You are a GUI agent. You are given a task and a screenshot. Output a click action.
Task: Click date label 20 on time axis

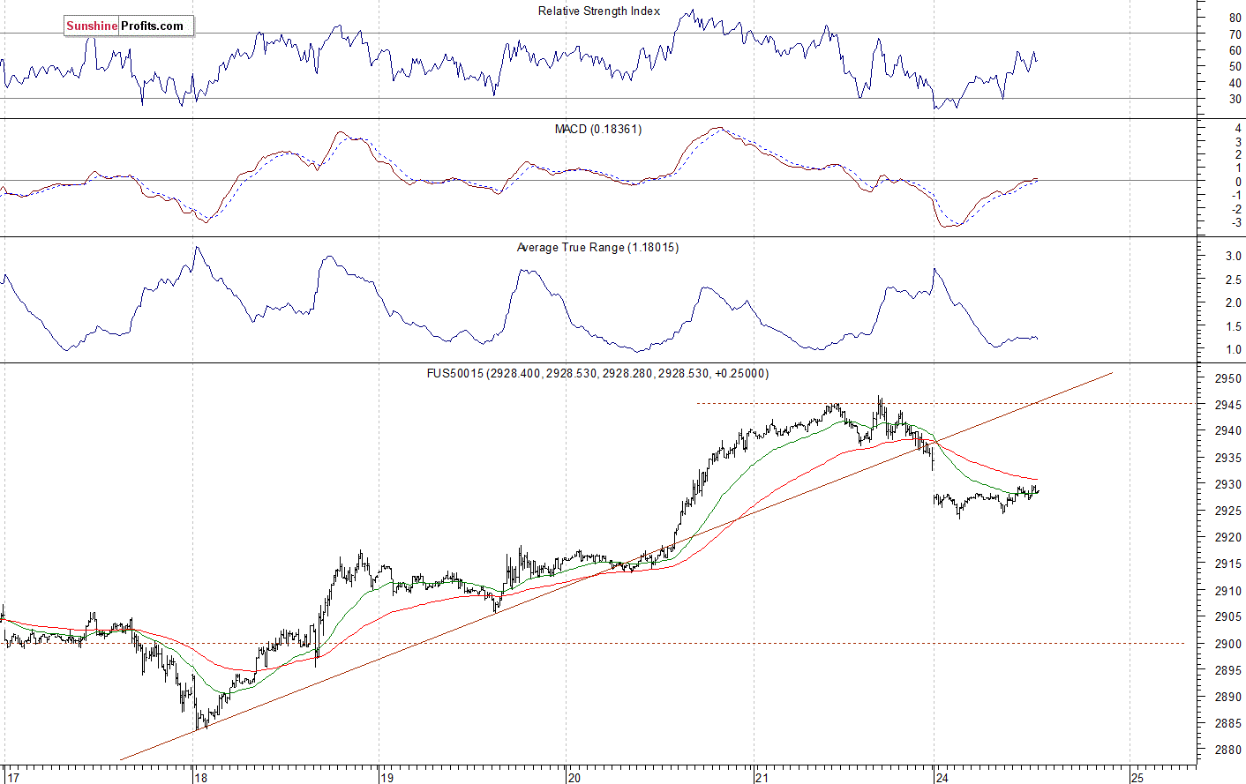pyautogui.click(x=574, y=778)
